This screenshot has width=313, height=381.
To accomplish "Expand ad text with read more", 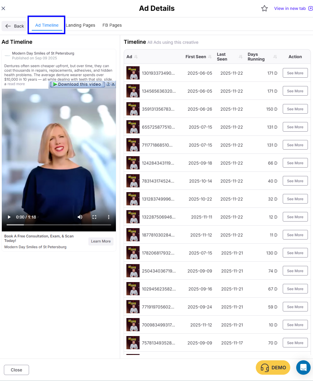I will (x=16, y=84).
